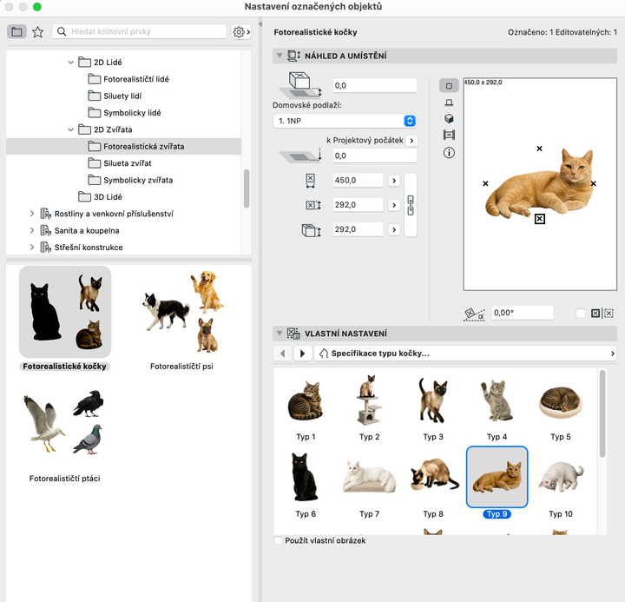The image size is (625, 602).
Task: Open the Domovské podlaží 1. 1NP dropdown
Action: pos(345,121)
